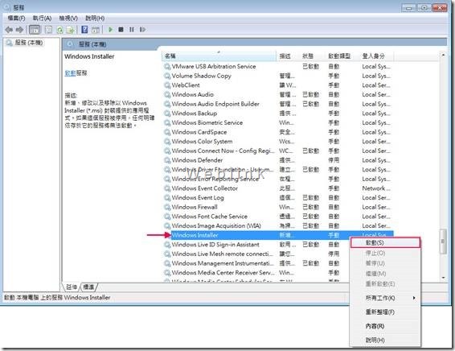Screen dimensions: 455x351
Task: Click the green Start Service play icon
Action: 110,29
